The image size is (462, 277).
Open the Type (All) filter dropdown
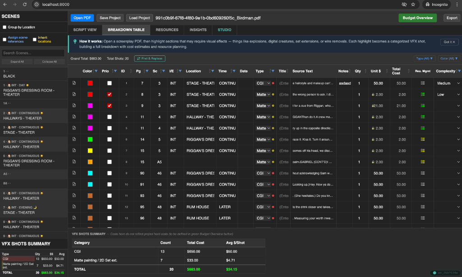click(x=424, y=59)
